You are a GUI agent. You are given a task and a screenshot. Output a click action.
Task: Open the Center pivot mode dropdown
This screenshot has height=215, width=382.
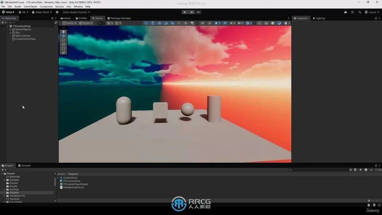pos(69,23)
